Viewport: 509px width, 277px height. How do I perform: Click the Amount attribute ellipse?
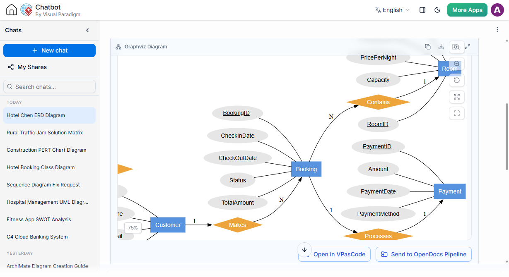(x=378, y=169)
